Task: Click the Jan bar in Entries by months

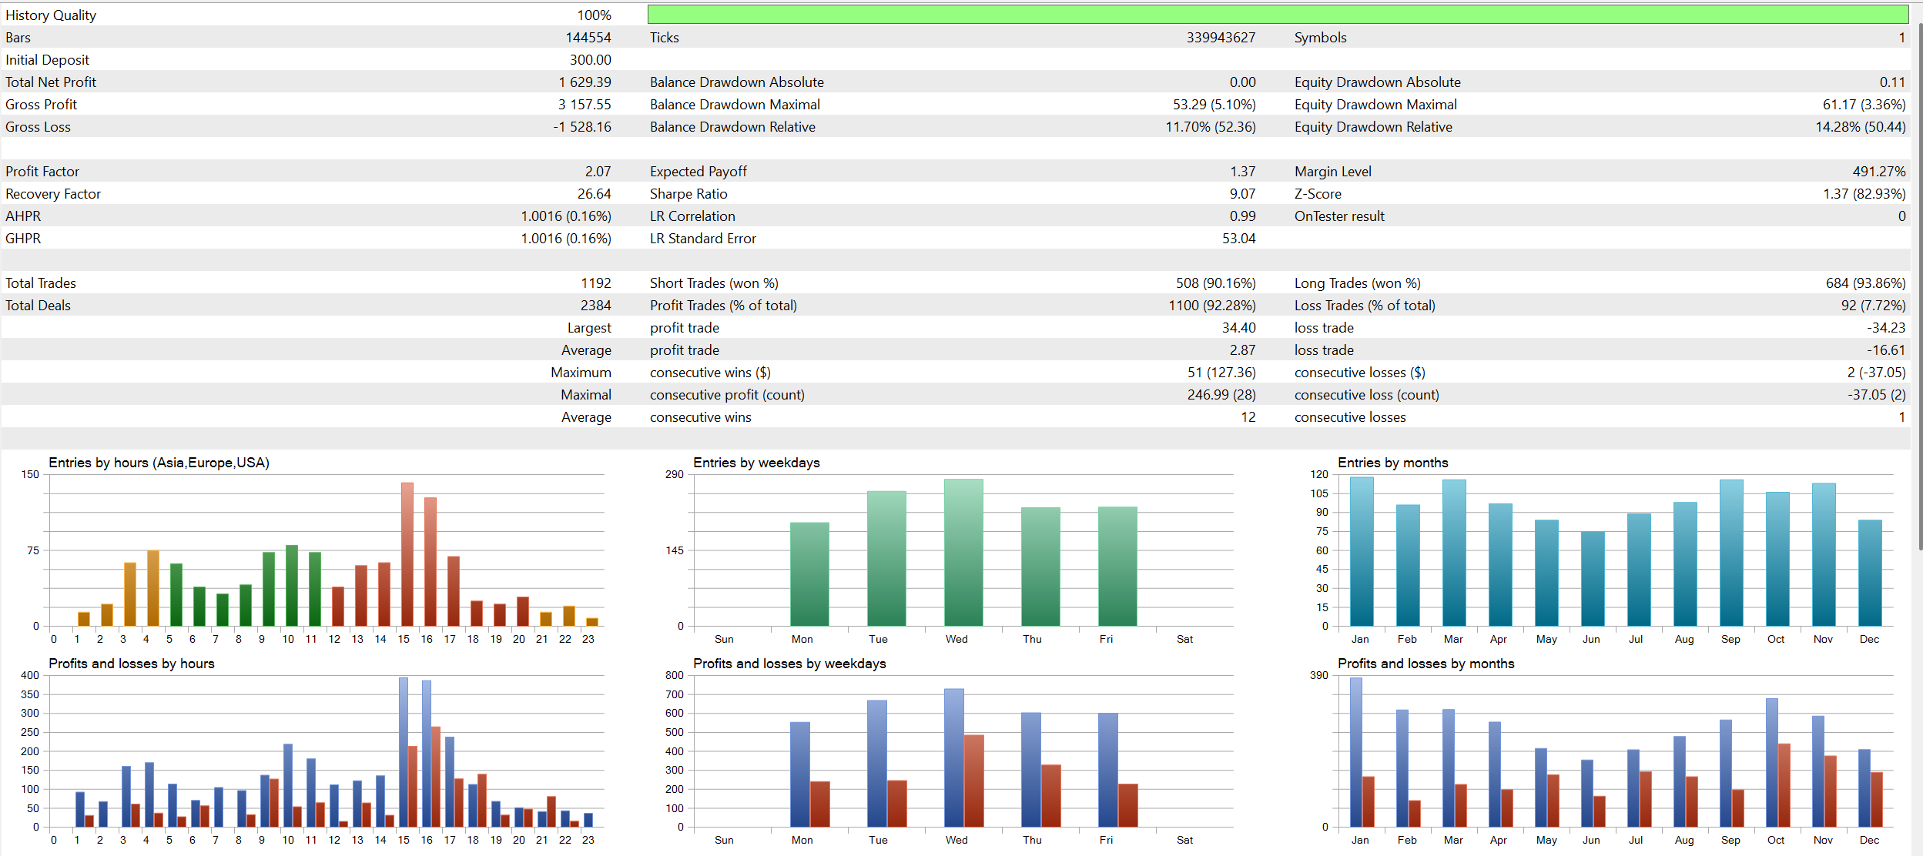Action: [x=1361, y=552]
